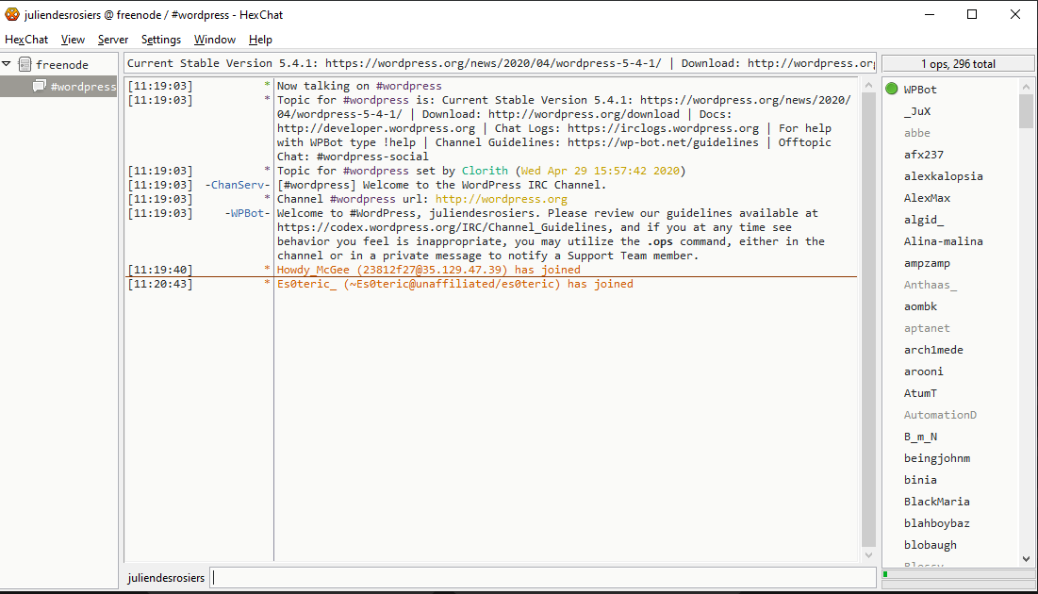Click the Clorith nickname in topic line

[x=485, y=171]
